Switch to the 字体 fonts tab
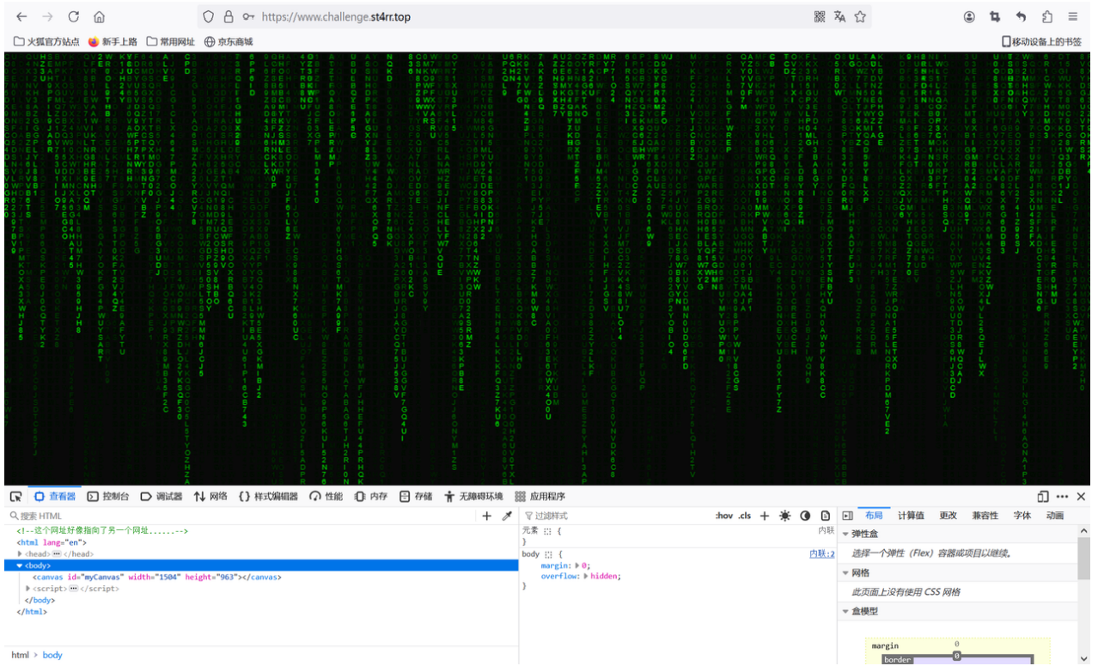Screen dimensions: 1098x666 coord(1022,516)
